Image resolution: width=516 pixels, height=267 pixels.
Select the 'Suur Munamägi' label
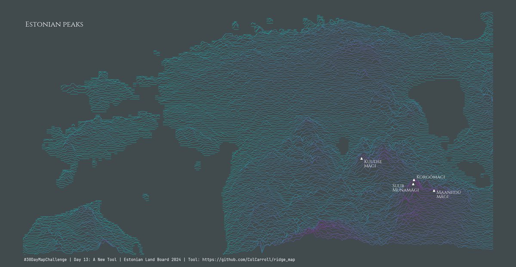405,188
